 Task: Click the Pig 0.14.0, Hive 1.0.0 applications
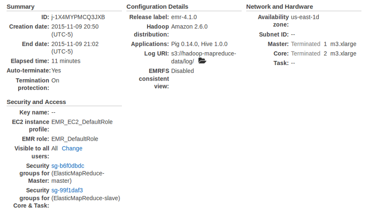click(199, 44)
